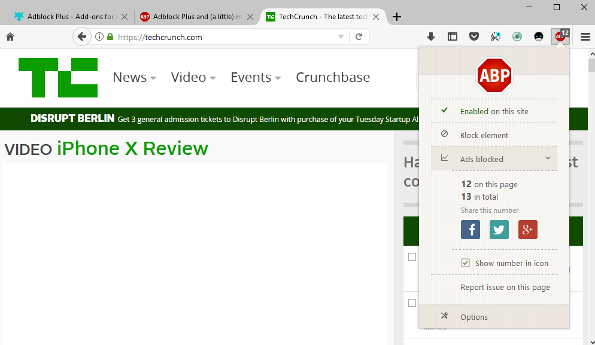The width and height of the screenshot is (595, 345).
Task: Reload the page with refresh icon
Action: tap(359, 37)
